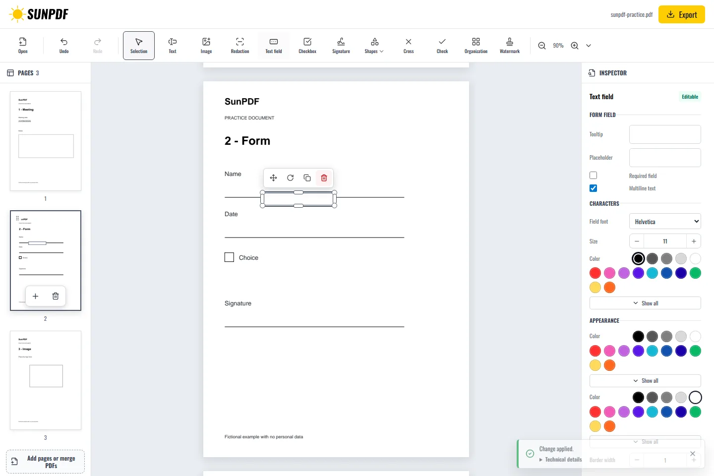This screenshot has height=476, width=714.
Task: Zoom out of the document
Action: 542,46
